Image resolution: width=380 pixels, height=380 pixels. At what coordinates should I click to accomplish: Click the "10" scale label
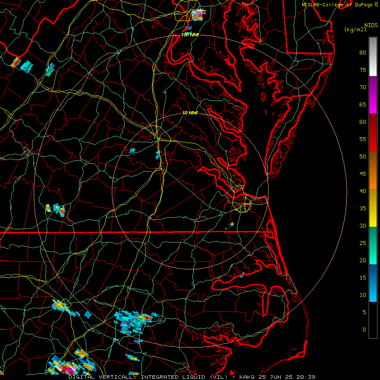coord(363,295)
